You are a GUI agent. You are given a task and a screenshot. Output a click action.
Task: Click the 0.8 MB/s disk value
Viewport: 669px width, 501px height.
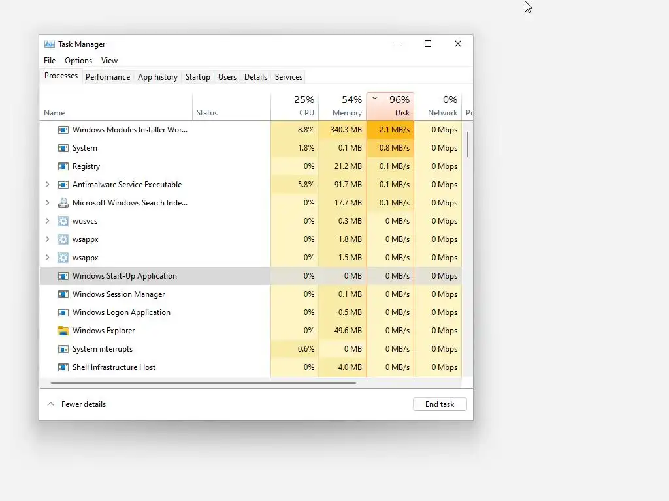394,148
